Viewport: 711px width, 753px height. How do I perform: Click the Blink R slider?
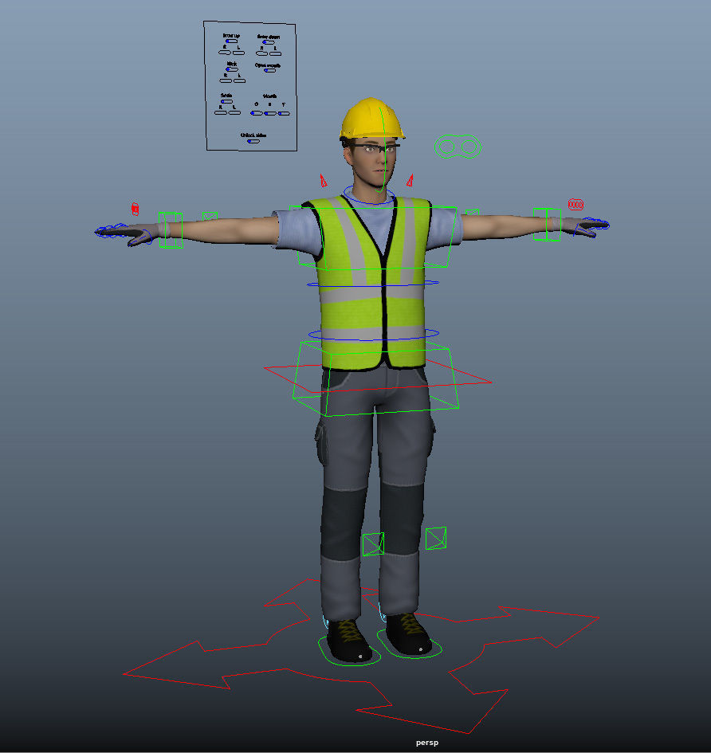click(x=226, y=80)
